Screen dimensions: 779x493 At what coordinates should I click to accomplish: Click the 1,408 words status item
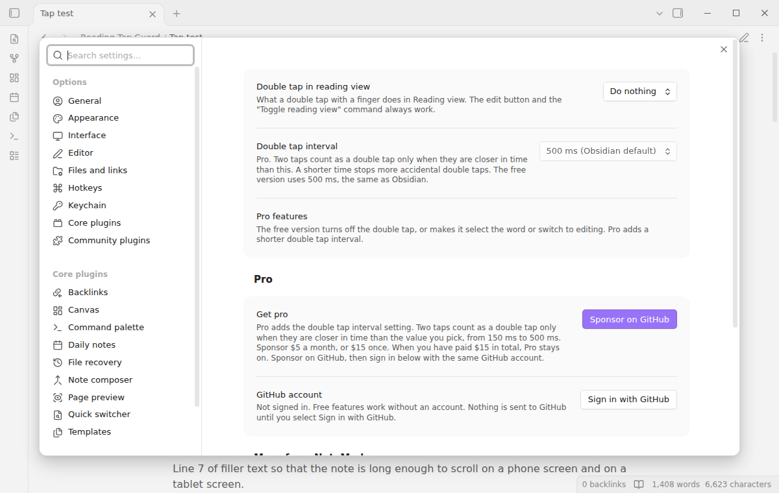[676, 485]
